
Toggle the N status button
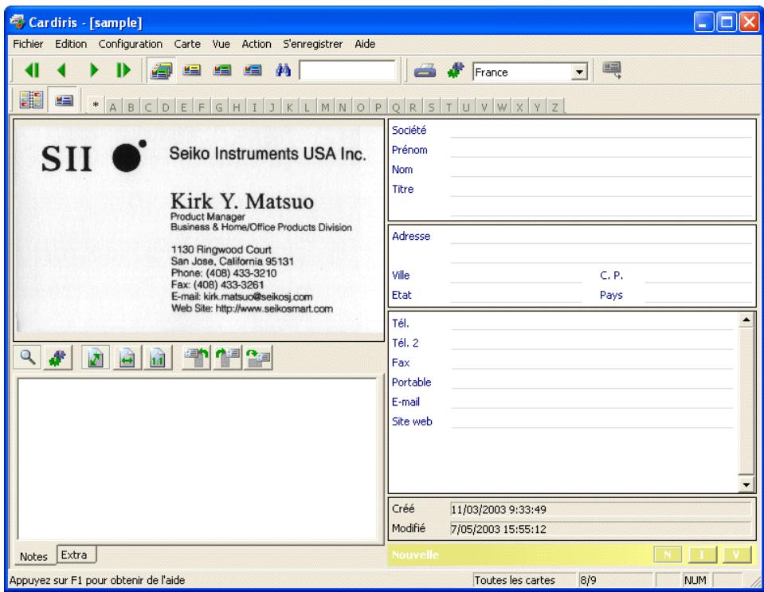668,555
